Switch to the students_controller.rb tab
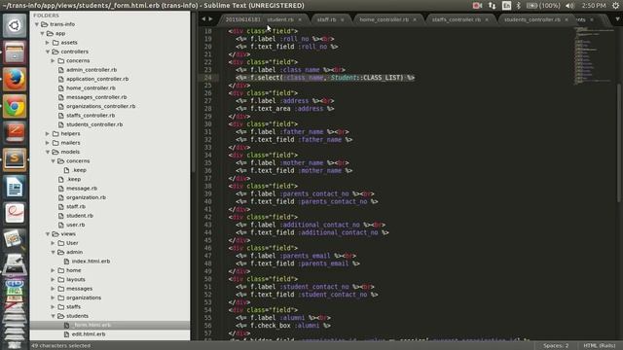This screenshot has width=623, height=350. coord(532,19)
